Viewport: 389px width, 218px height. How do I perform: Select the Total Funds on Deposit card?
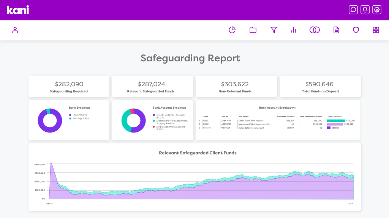tap(320, 86)
